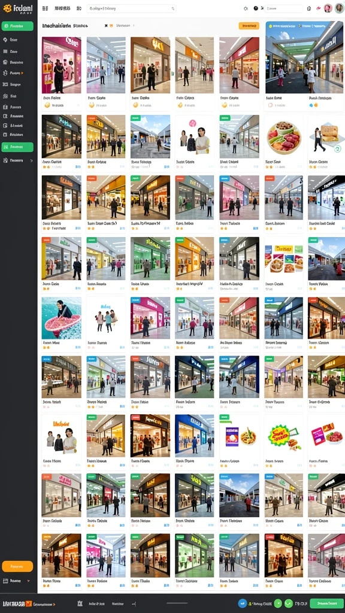Click the blue circular button in bottom bar
This screenshot has height=613, width=345.
coord(242,603)
